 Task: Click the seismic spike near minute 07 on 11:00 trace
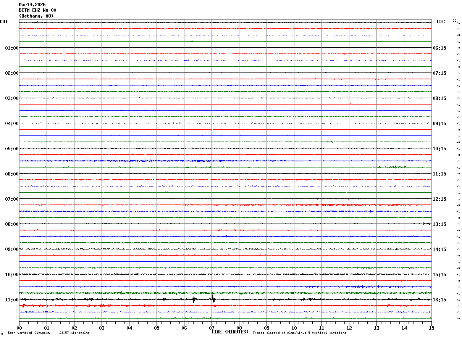(x=213, y=299)
